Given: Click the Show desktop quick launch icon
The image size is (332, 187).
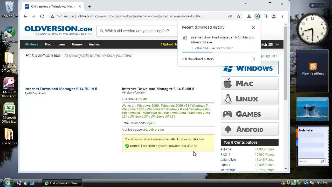Looking at the screenshot, I should 32,183.
